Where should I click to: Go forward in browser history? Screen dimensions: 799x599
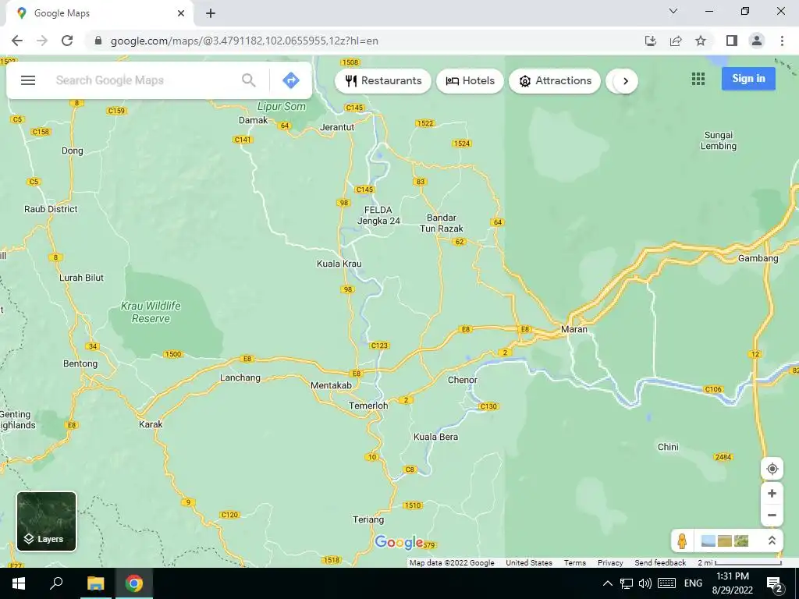point(42,41)
